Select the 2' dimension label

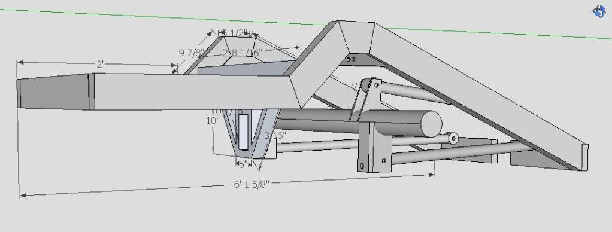pos(100,65)
